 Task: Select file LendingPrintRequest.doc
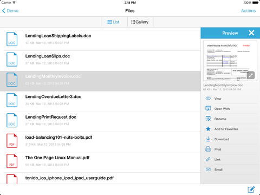[100, 122]
